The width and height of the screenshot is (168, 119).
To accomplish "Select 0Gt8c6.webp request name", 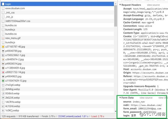I will pos(12,93).
